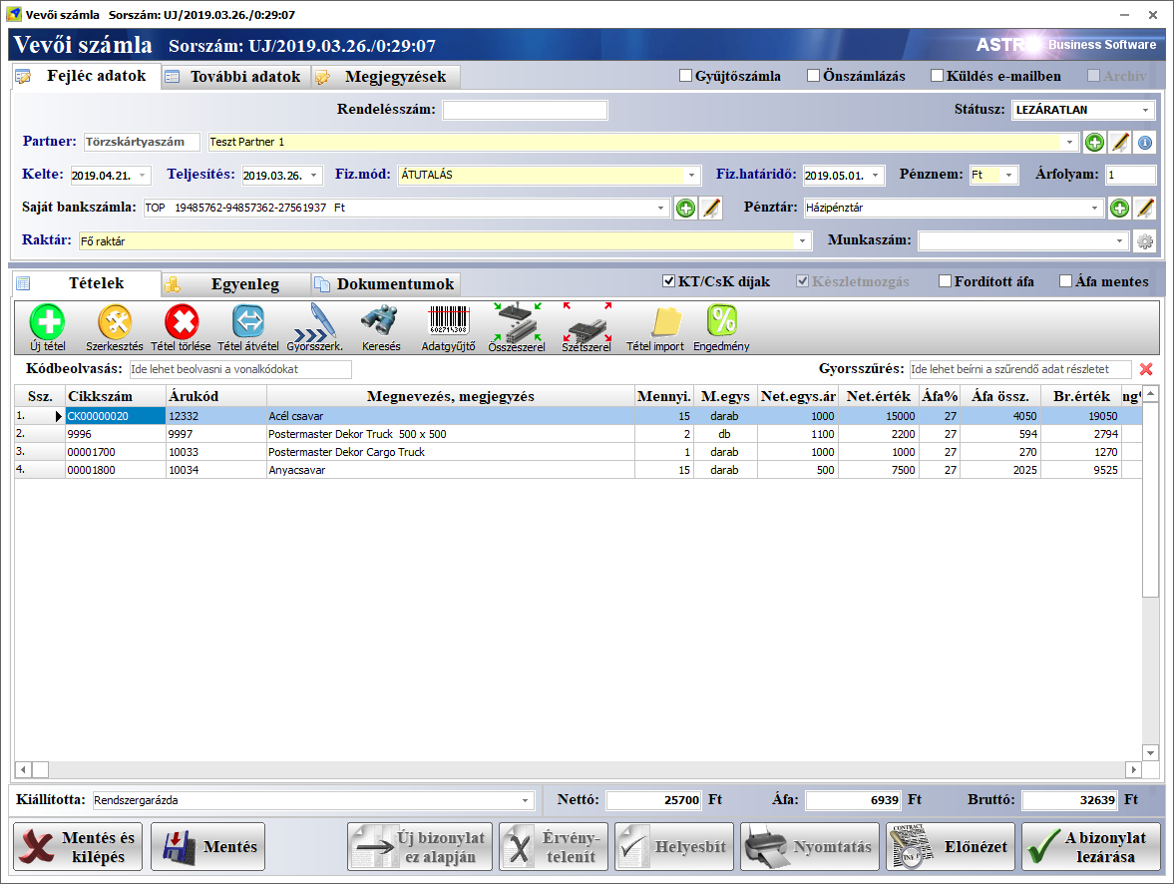Image resolution: width=1174 pixels, height=884 pixels.
Task: Add new partner with green plus
Action: (1094, 143)
